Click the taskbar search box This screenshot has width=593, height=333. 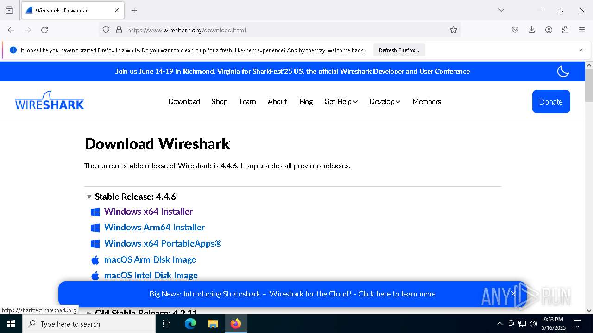point(89,324)
